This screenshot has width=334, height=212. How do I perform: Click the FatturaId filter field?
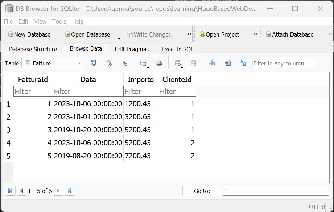coord(33,91)
